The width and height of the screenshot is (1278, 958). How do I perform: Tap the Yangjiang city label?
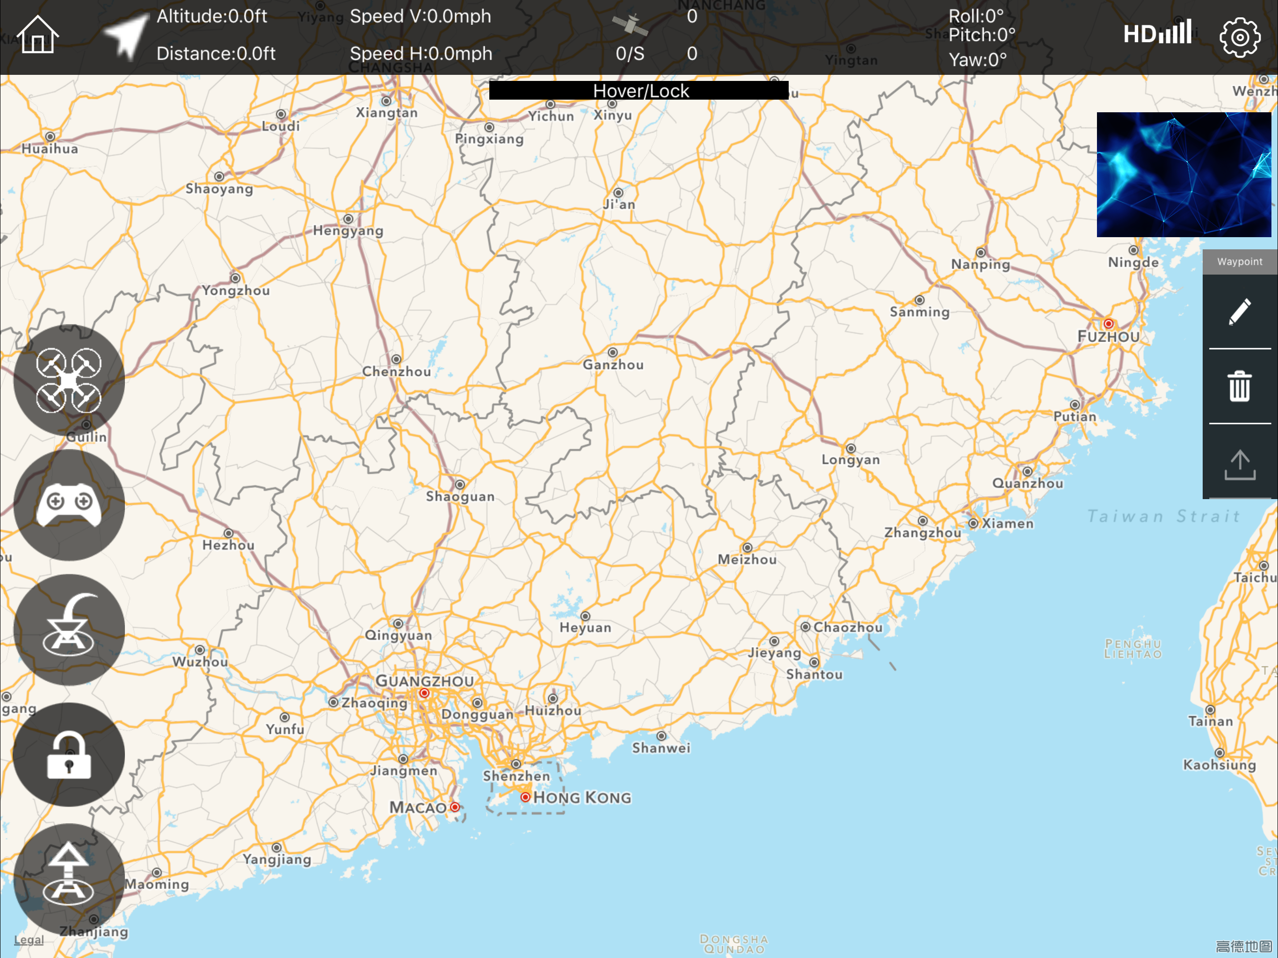(x=277, y=859)
